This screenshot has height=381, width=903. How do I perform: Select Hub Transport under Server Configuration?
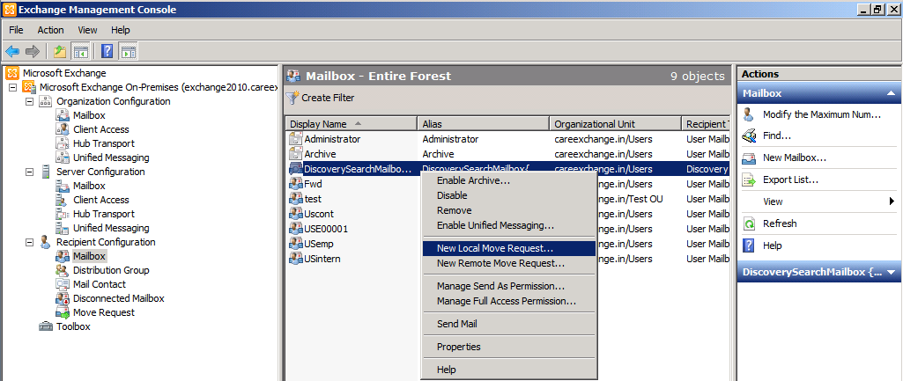(x=104, y=214)
